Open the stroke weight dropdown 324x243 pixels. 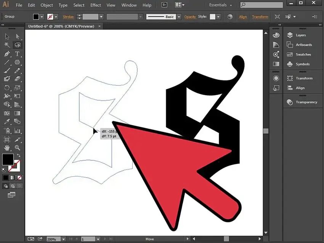point(101,17)
